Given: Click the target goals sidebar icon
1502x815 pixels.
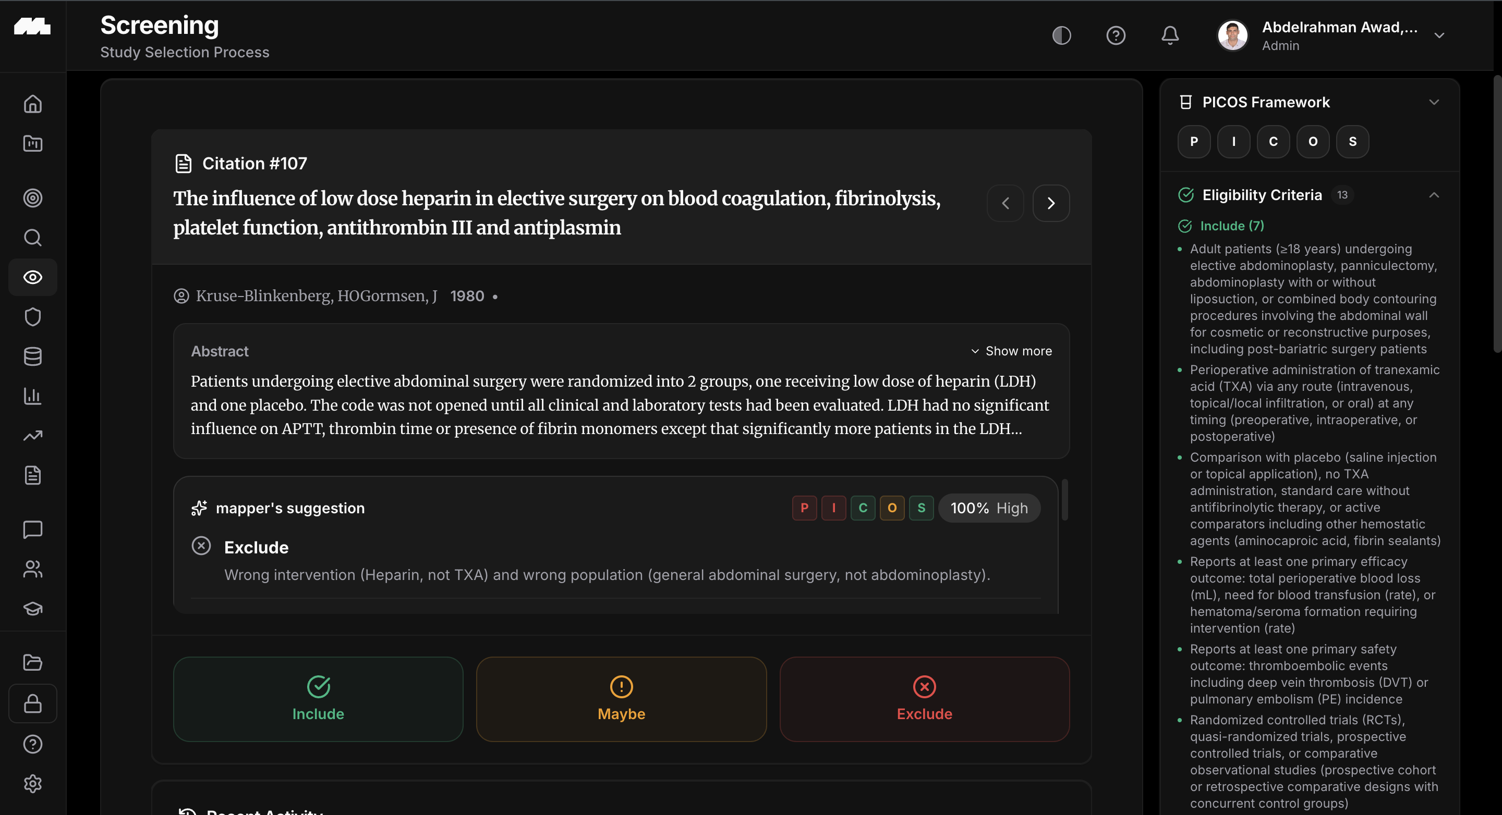Looking at the screenshot, I should pos(33,198).
